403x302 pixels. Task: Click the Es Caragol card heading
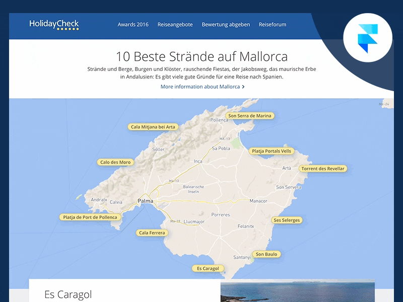coord(68,294)
